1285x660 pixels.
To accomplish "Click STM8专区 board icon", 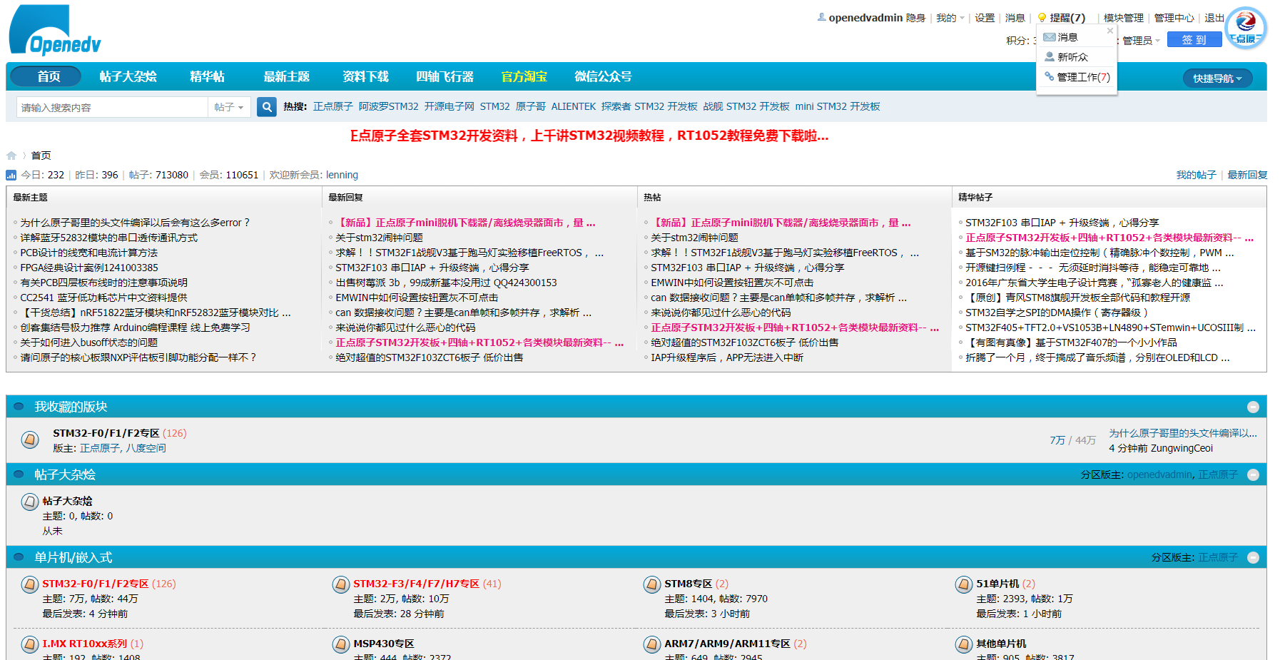I will click(652, 585).
